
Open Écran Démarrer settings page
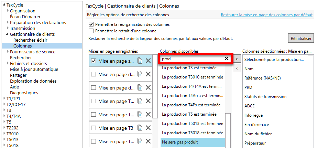[25, 17]
